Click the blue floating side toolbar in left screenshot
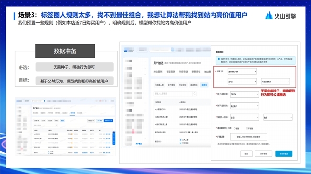The height and width of the screenshot is (174, 311). click(x=114, y=138)
